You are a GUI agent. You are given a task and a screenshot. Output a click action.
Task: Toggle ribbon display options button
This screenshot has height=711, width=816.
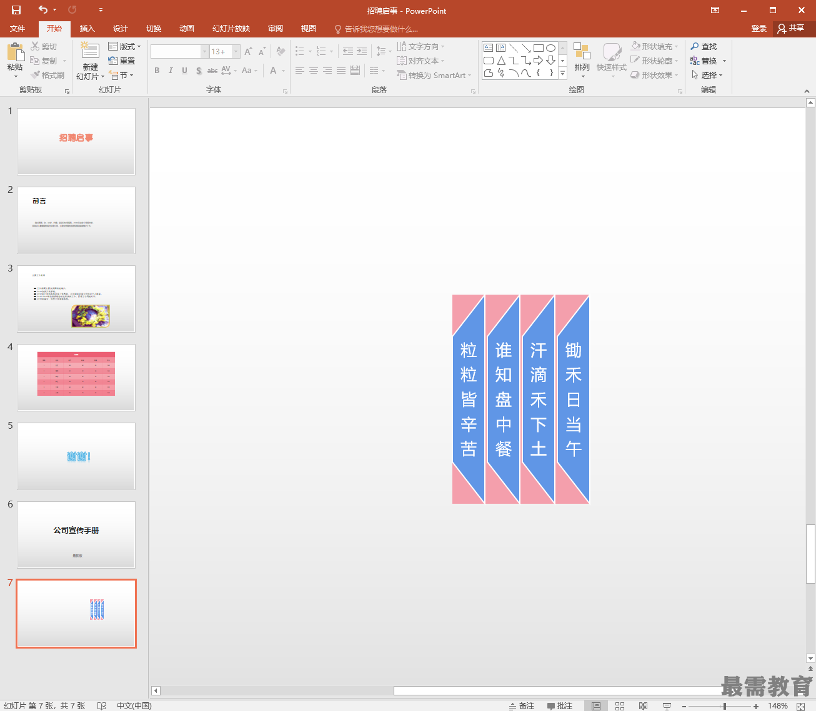[x=715, y=10]
